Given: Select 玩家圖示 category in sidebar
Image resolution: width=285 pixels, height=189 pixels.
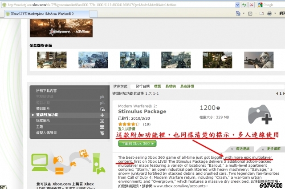Looking at the screenshot, I should tap(43, 121).
